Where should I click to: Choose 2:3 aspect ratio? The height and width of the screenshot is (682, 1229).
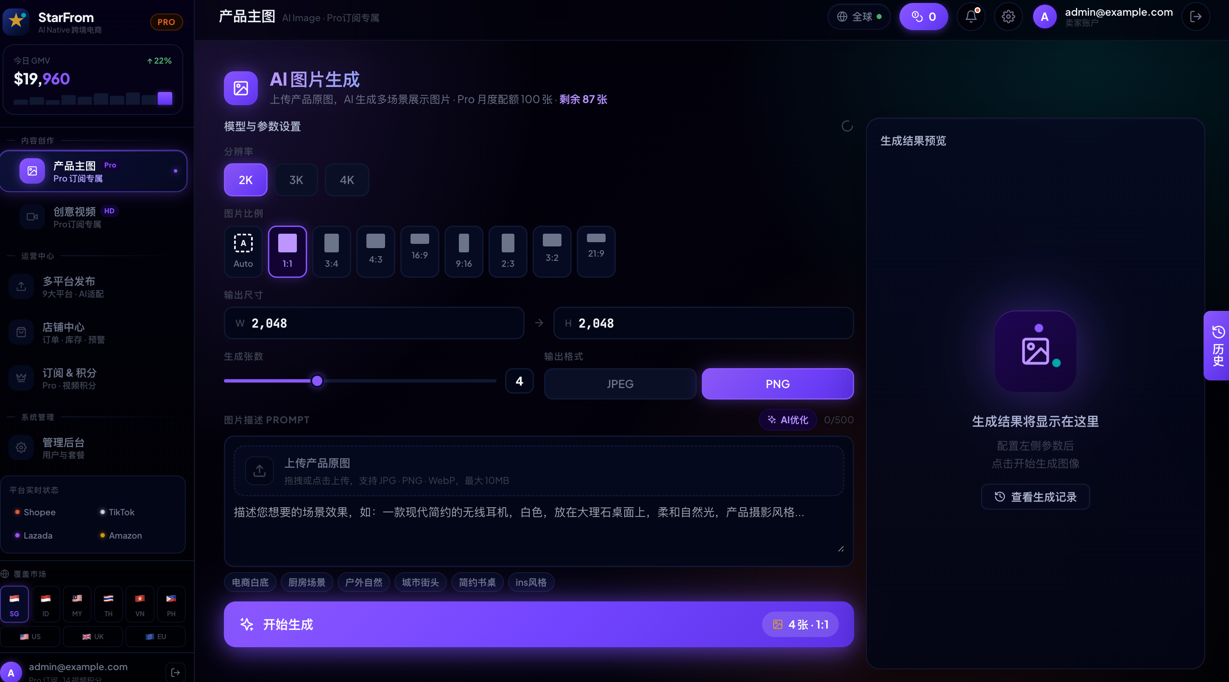508,252
